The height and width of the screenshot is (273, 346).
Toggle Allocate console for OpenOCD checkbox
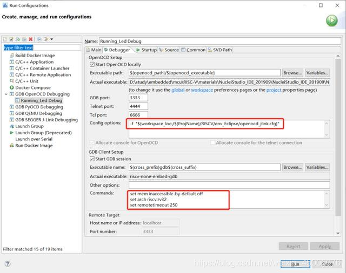pyautogui.click(x=92, y=142)
